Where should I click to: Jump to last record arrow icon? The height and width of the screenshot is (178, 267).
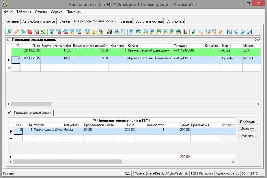click(250, 32)
